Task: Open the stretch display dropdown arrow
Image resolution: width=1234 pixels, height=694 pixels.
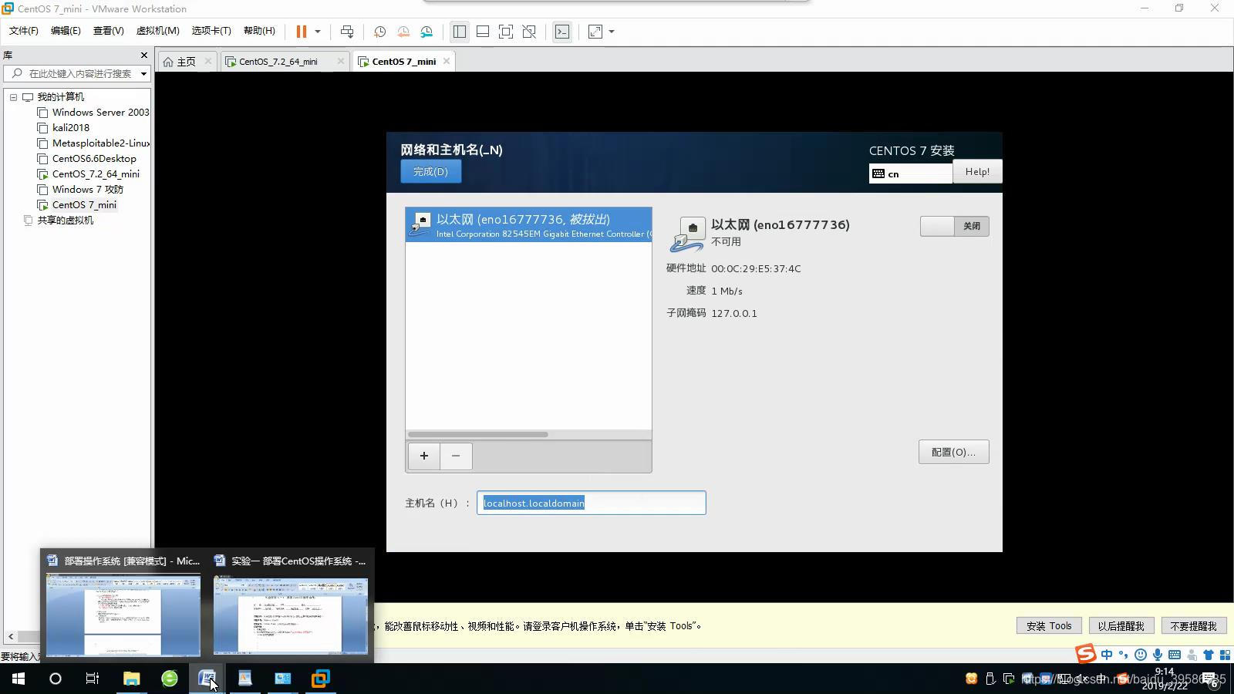Action: coord(612,32)
